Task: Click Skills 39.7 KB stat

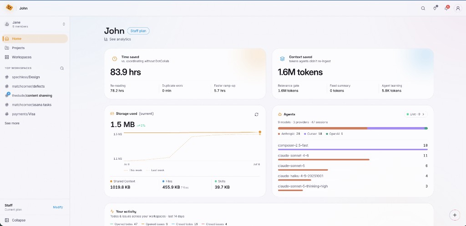Action: [x=222, y=184]
